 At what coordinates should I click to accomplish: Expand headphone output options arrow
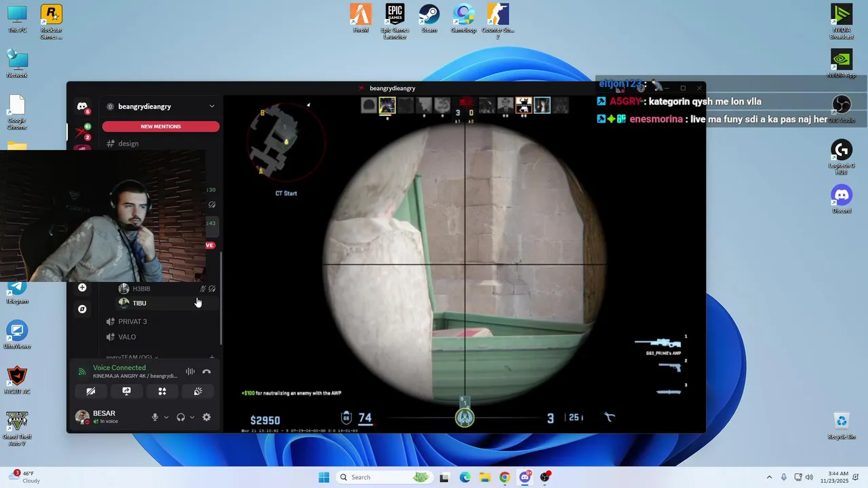point(192,418)
